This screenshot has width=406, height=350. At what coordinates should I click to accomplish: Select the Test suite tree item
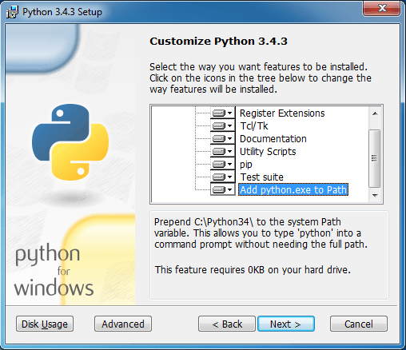coord(261,177)
